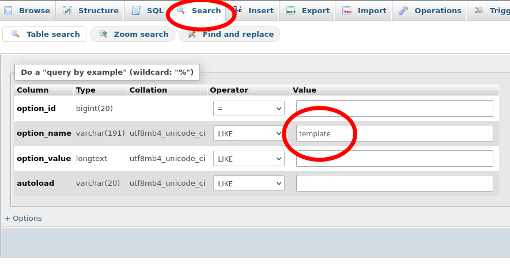Expand the + Options section
Viewport: 510px width, 264px height.
23,218
